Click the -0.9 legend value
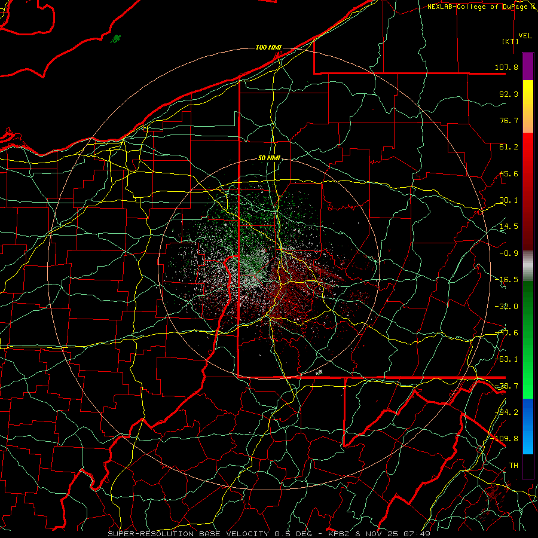 click(x=509, y=253)
